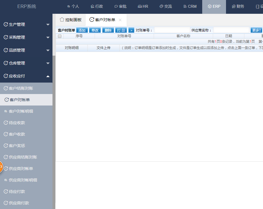Open the HR module
Image resolution: width=263 pixels, height=209 pixels.
click(143, 6)
